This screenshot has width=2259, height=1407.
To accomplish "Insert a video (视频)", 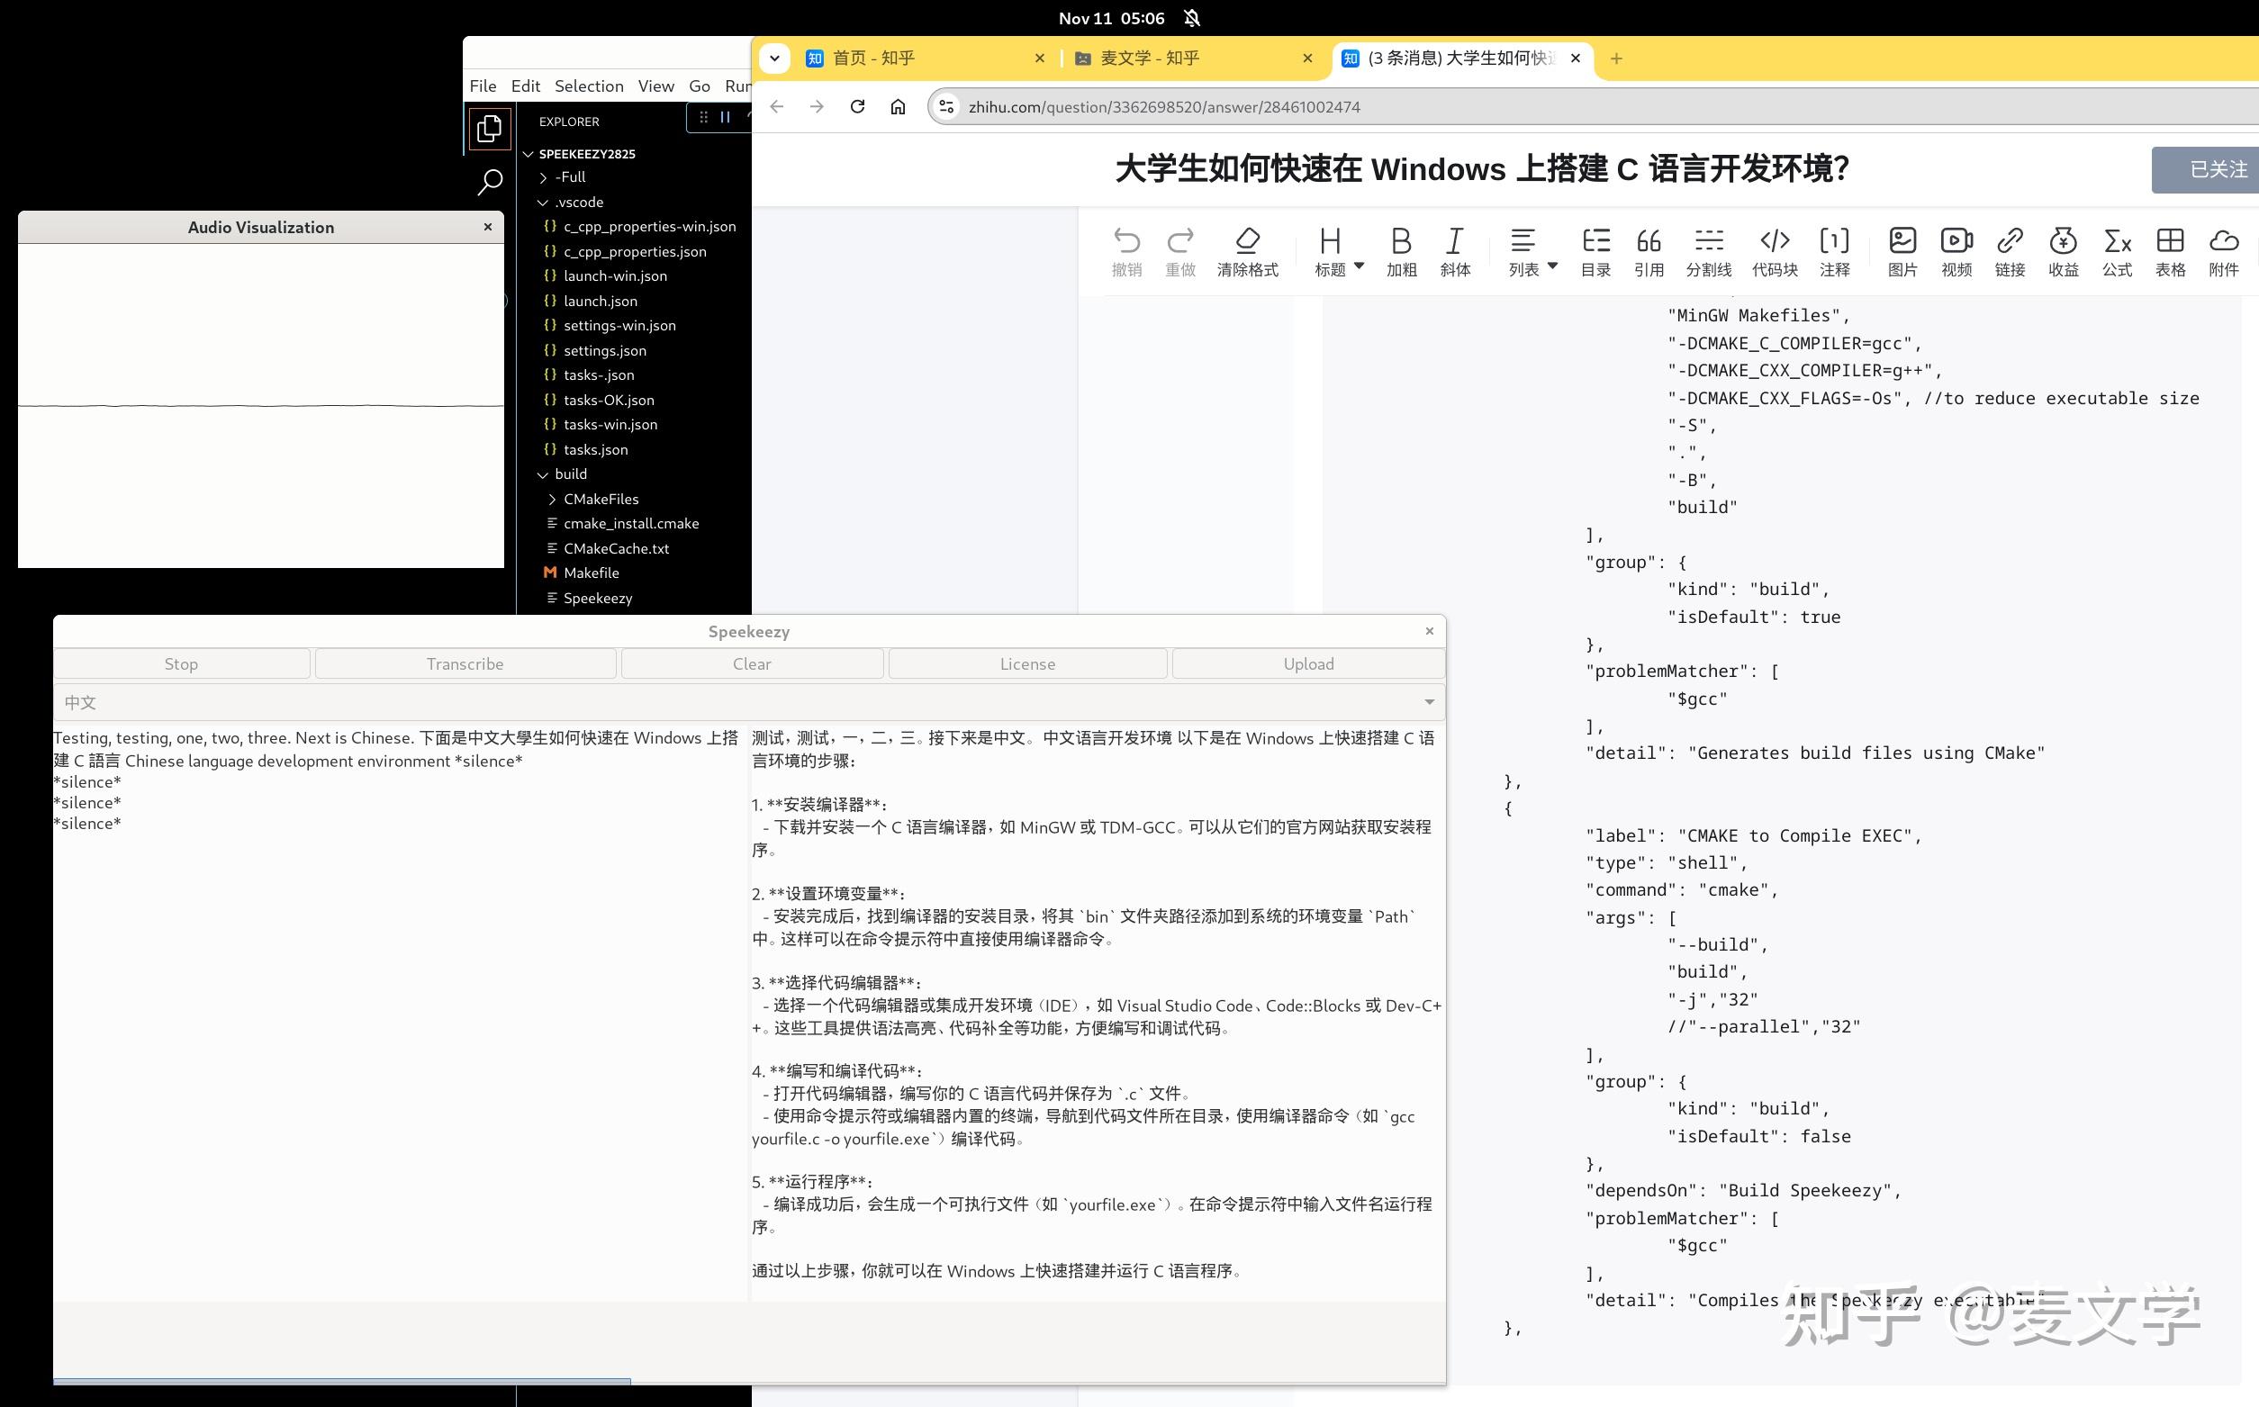I will [1956, 251].
